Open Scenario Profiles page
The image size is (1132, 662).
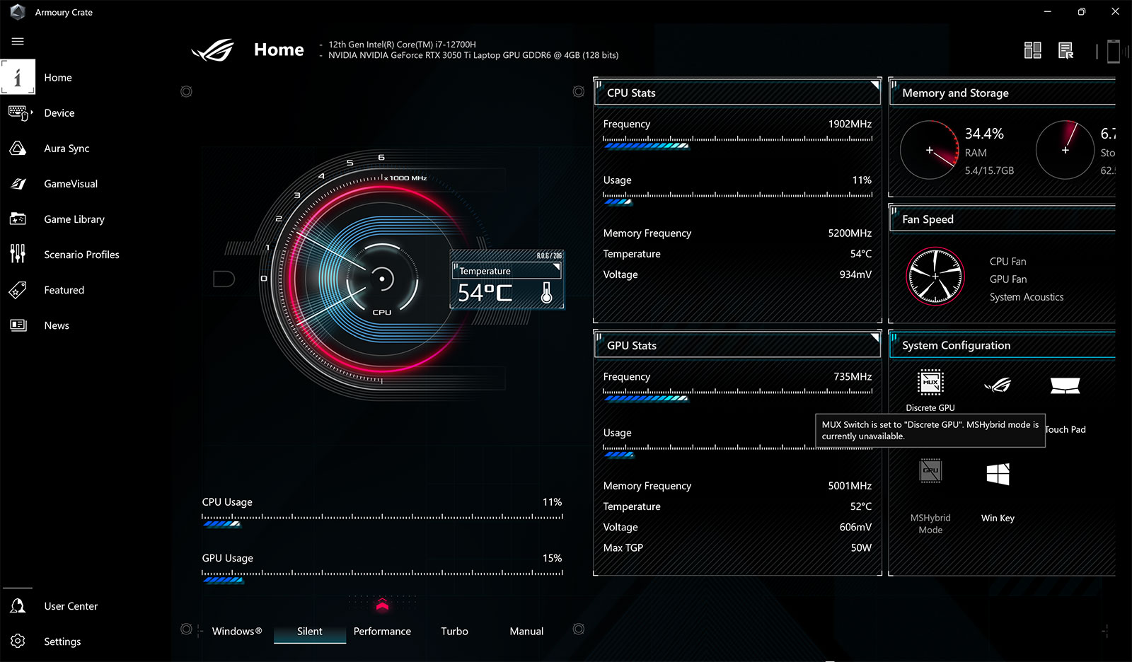[x=81, y=254]
